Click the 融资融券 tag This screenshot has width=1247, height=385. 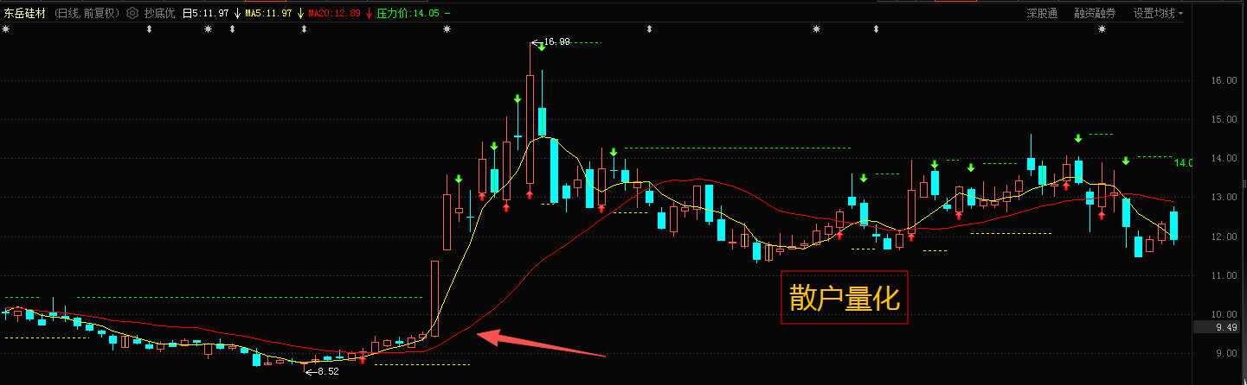[x=1095, y=13]
